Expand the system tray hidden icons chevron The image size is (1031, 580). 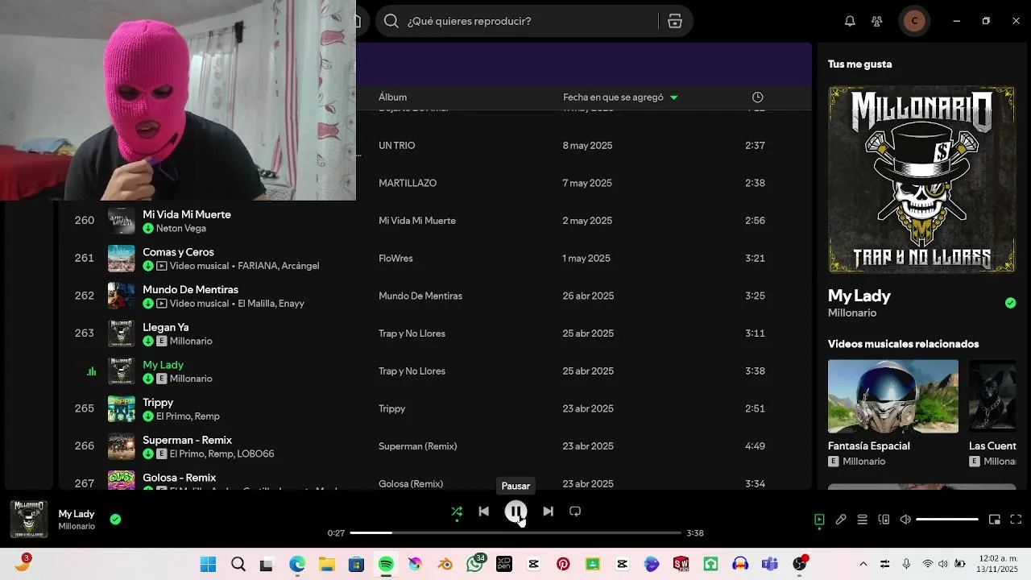click(863, 564)
